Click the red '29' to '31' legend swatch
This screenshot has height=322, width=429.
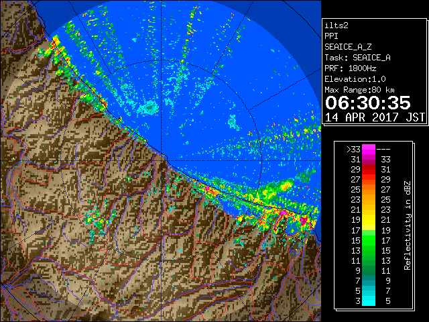[x=369, y=169]
